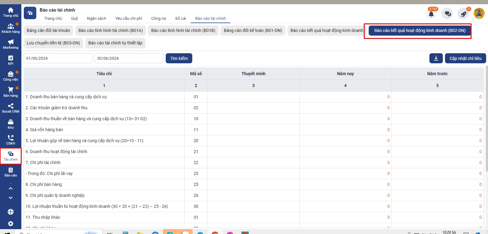Open the Khách hàng sidebar module
The image size is (488, 234).
click(x=11, y=28)
